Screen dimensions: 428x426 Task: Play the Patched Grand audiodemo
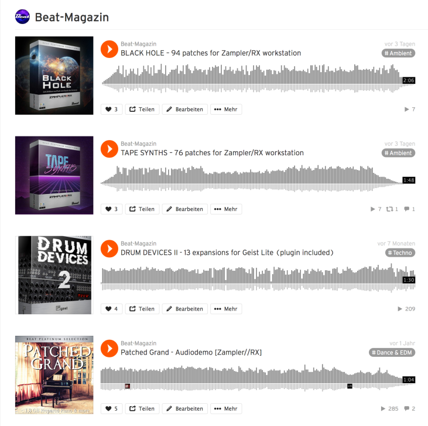tap(109, 349)
